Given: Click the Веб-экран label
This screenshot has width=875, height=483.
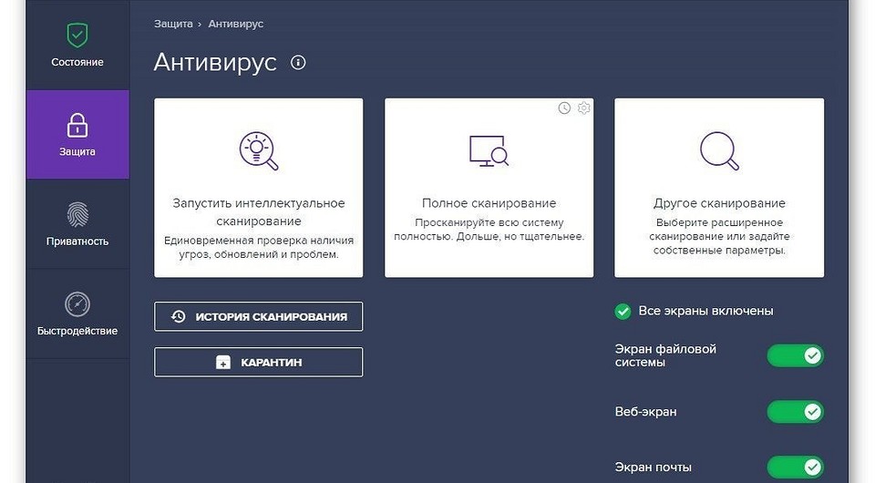Looking at the screenshot, I should 645,412.
